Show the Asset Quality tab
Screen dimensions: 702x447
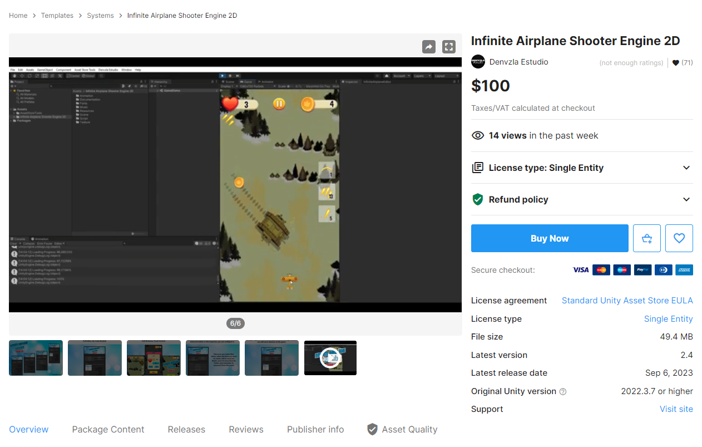tap(402, 429)
